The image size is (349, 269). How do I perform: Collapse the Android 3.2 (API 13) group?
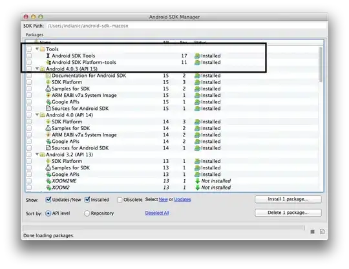click(x=37, y=155)
